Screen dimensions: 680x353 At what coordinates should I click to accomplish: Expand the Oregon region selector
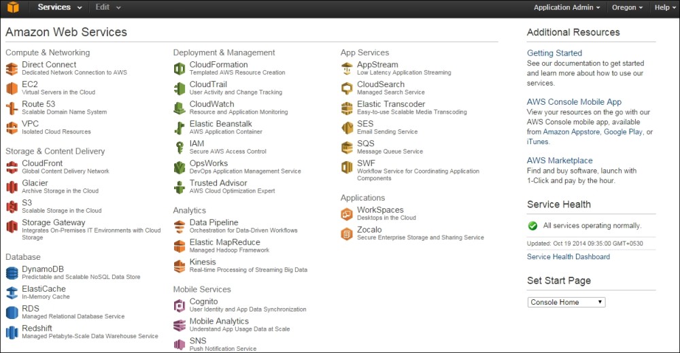tap(627, 7)
